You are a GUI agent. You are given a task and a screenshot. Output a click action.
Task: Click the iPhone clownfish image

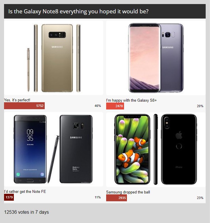click(x=156, y=149)
